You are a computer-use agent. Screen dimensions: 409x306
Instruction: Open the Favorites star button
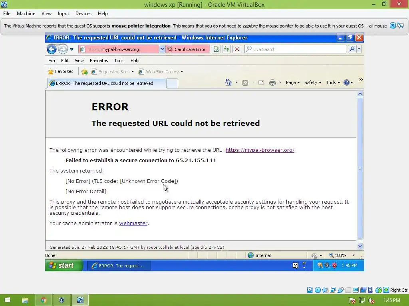click(x=61, y=72)
